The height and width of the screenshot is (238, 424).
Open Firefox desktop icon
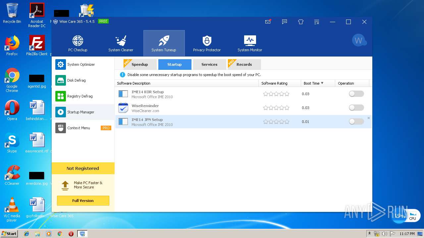point(12,46)
